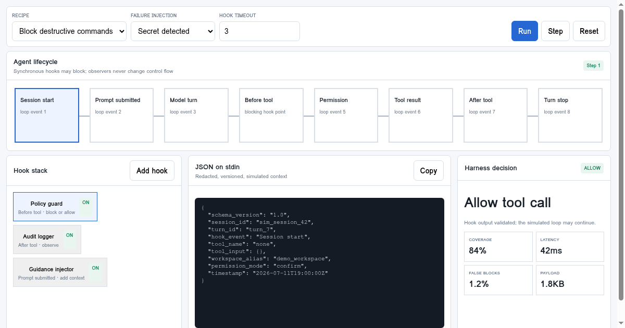Click the ALLOW decision badge

click(592, 168)
